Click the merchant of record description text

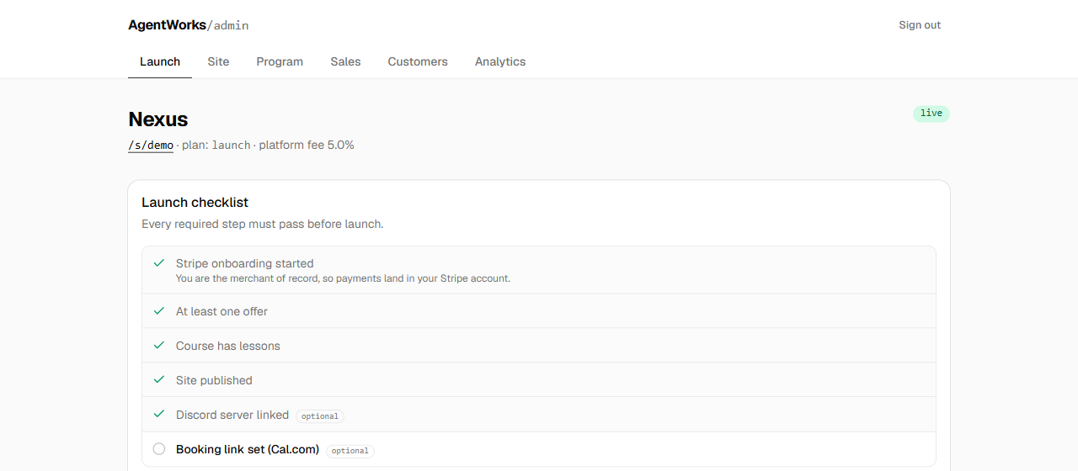pos(343,278)
